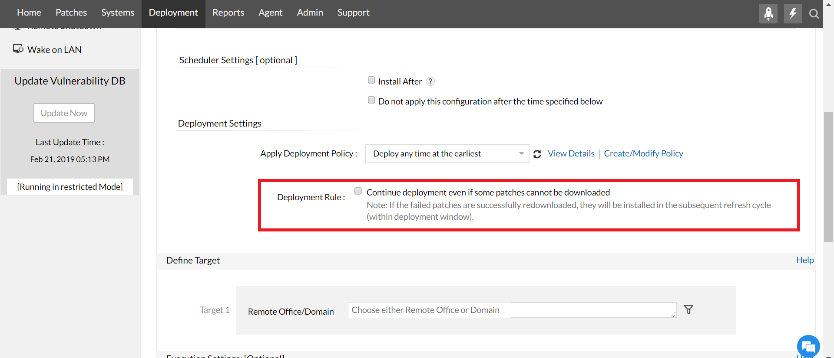Image resolution: width=834 pixels, height=358 pixels.
Task: Open the Admin menu
Action: 310,13
